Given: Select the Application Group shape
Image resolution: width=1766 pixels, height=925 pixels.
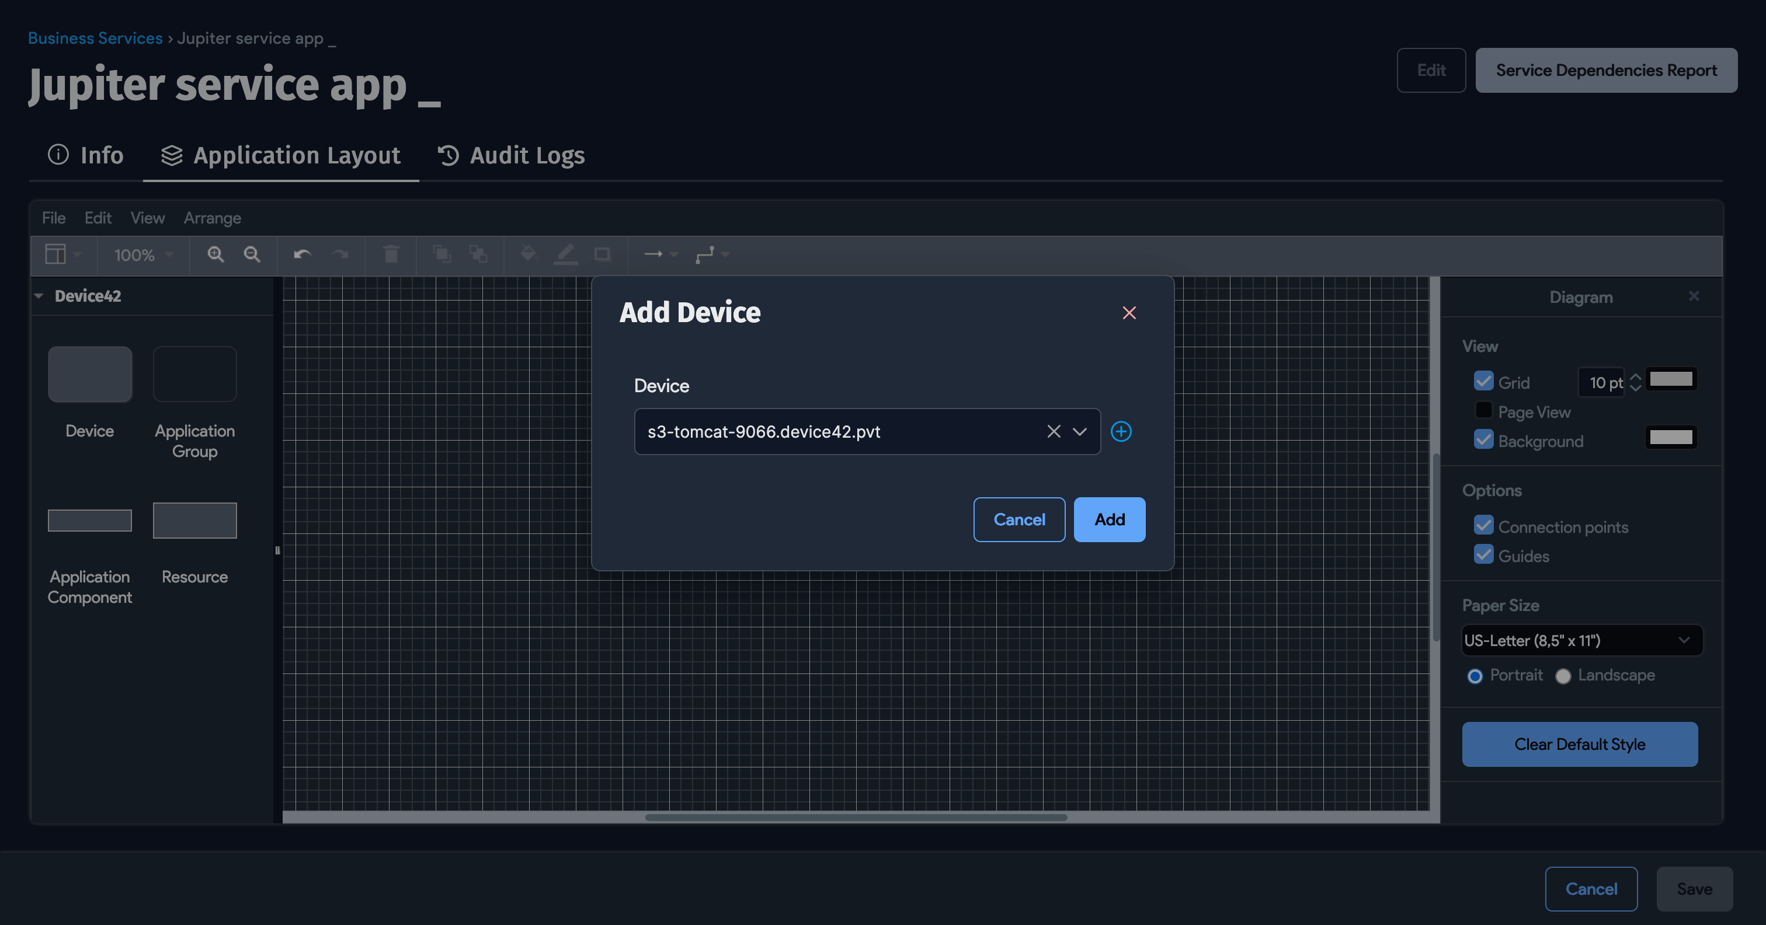Looking at the screenshot, I should coord(194,374).
